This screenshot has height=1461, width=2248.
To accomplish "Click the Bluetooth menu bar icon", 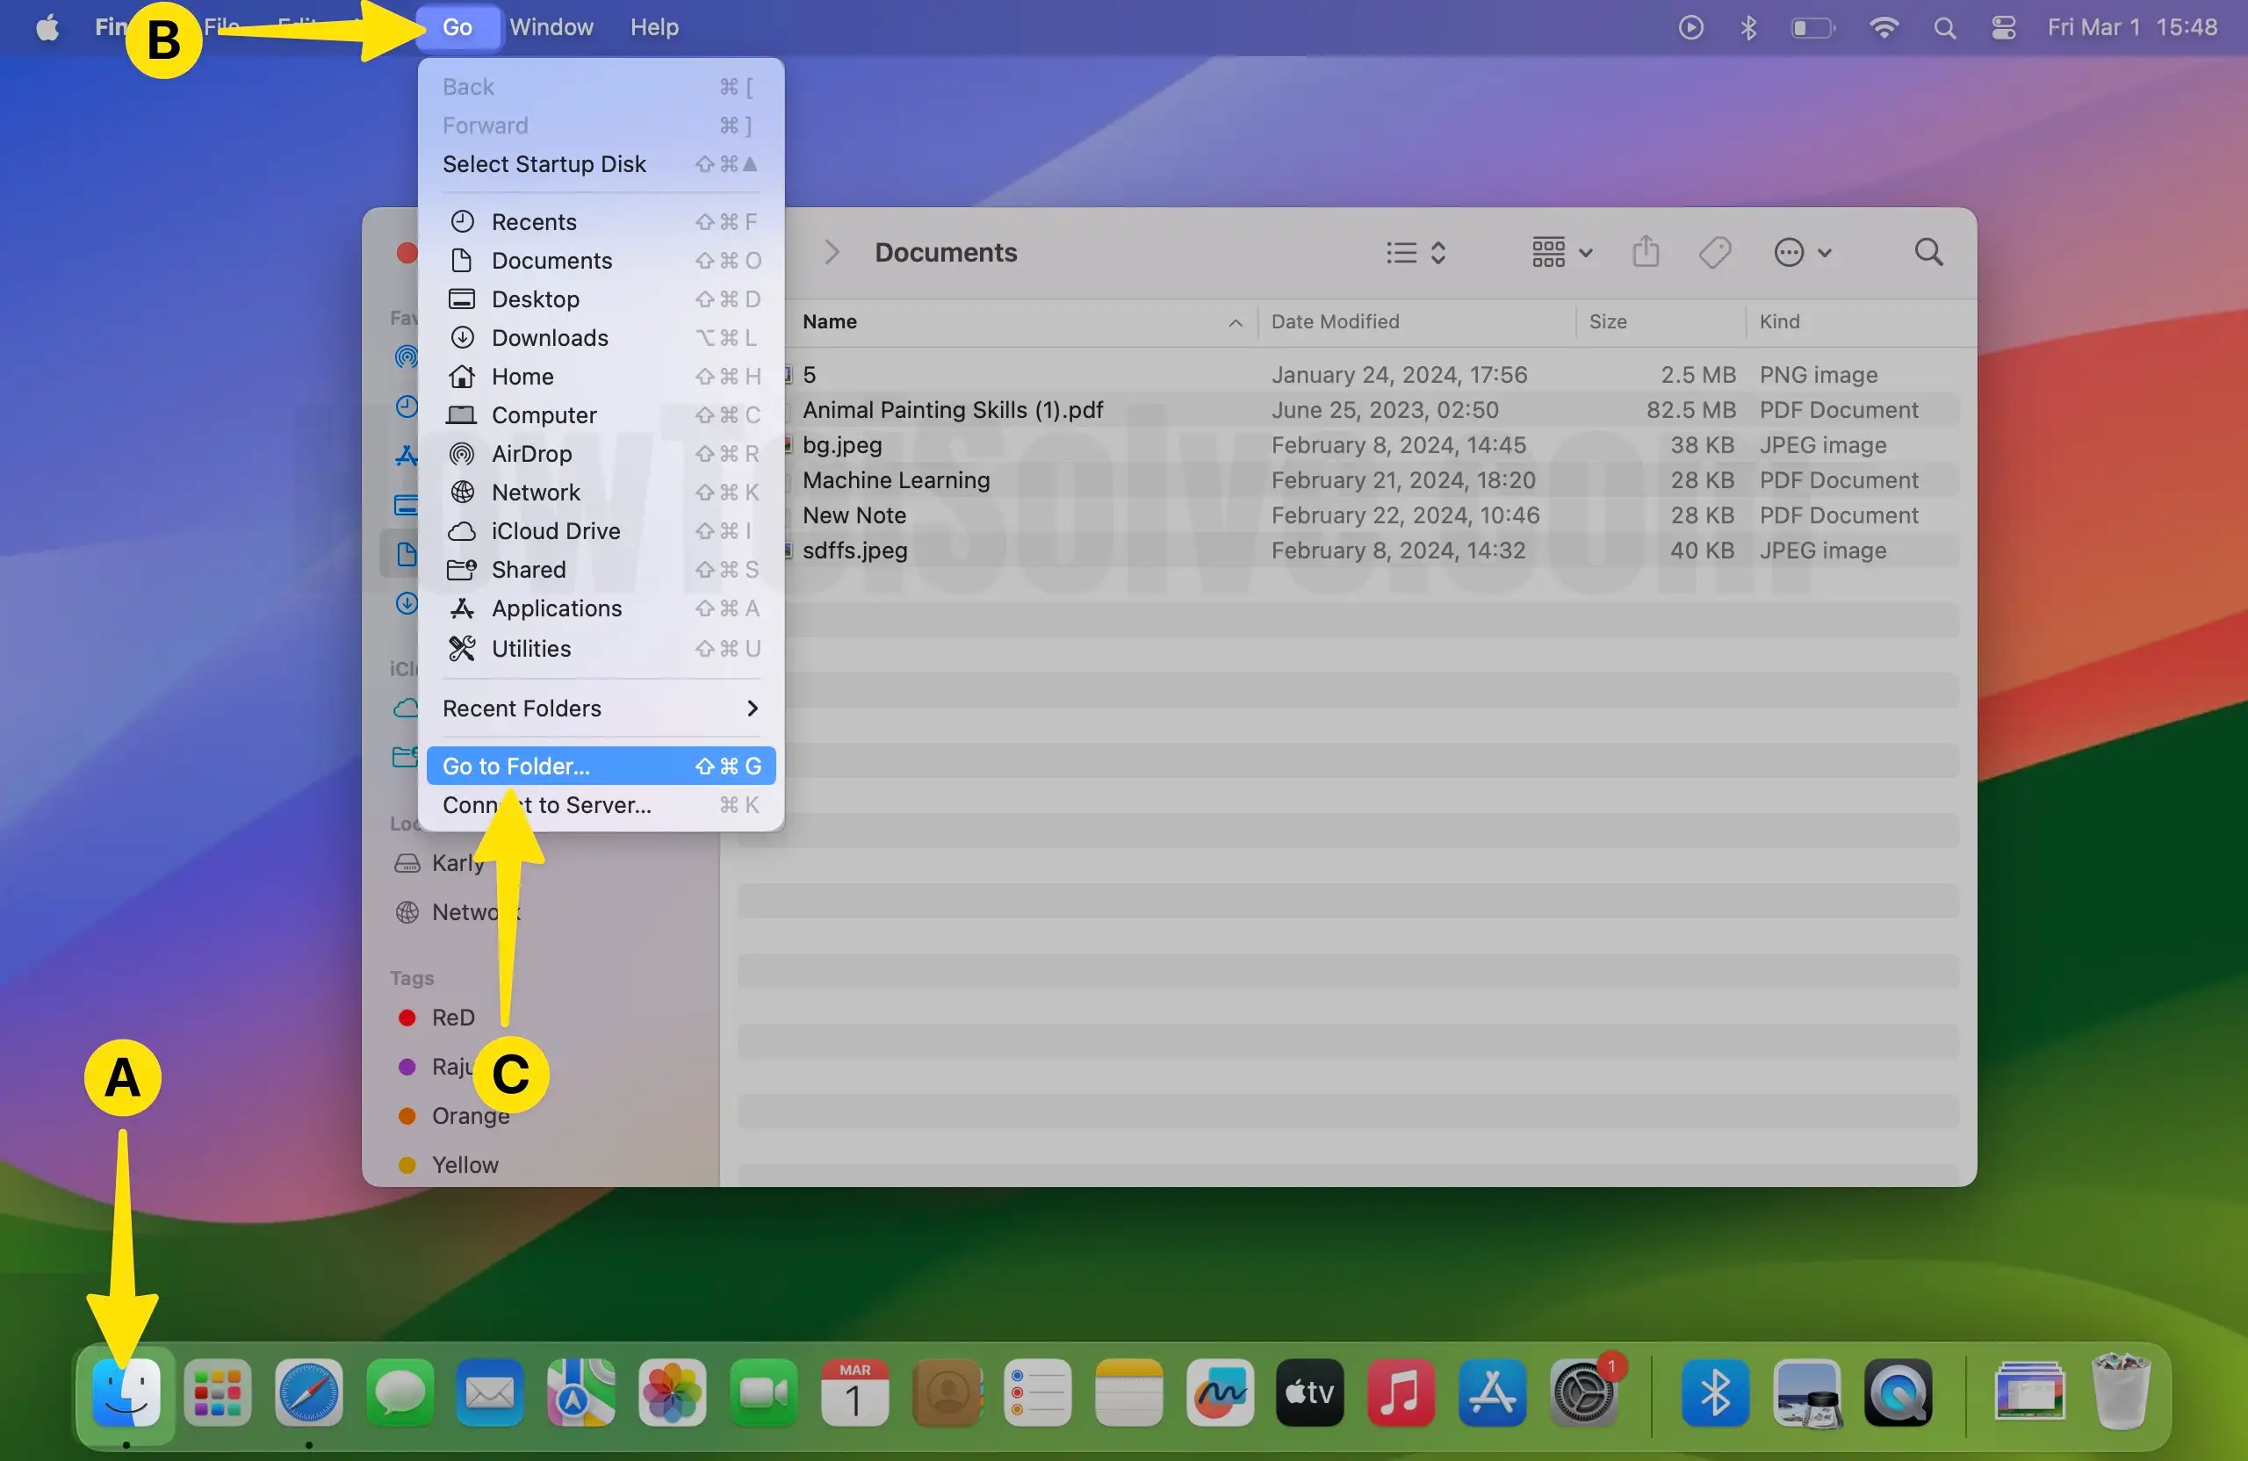I will click(x=1748, y=27).
